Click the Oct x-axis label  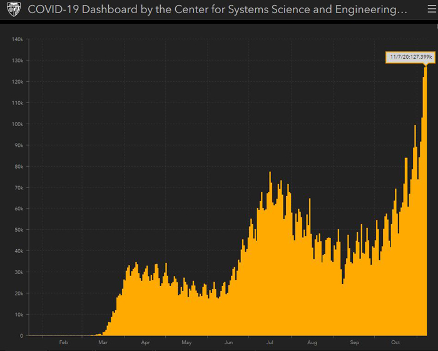pos(395,342)
